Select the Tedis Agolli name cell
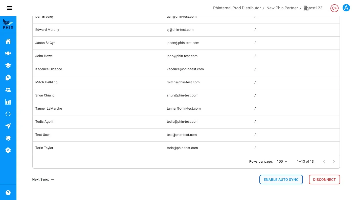This screenshot has height=200, width=356. [x=44, y=122]
